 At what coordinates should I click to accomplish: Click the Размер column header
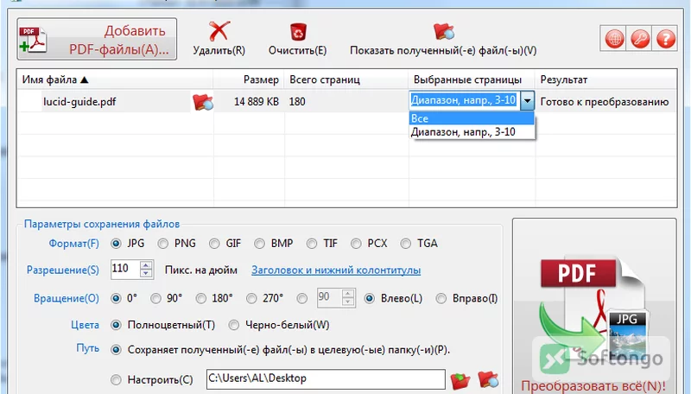[x=249, y=79]
